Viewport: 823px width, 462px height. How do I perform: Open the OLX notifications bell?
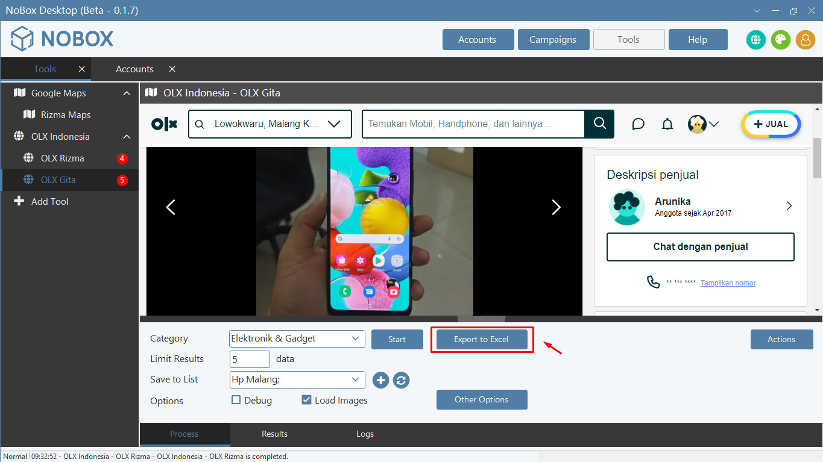click(x=667, y=124)
